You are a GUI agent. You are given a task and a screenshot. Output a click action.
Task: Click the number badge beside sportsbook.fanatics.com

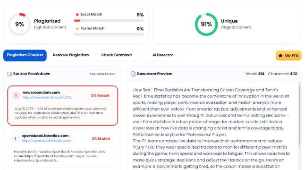coord(16,138)
